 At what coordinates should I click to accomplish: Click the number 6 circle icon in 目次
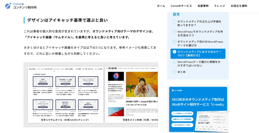tap(175, 72)
